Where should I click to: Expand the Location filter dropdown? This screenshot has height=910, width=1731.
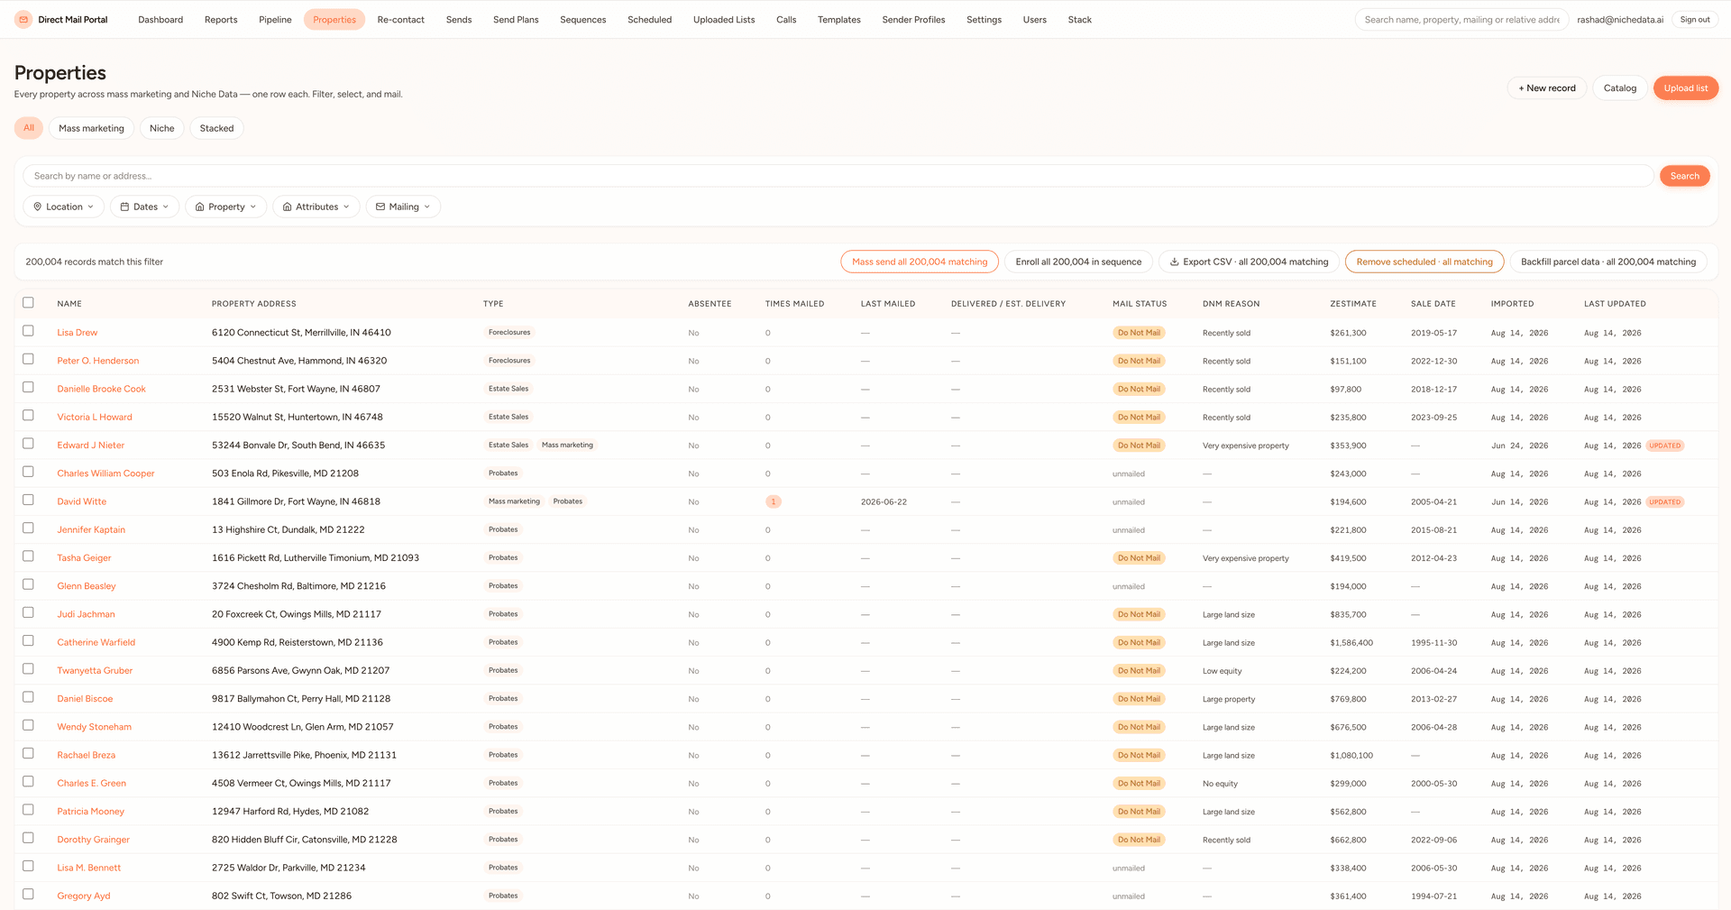tap(63, 207)
